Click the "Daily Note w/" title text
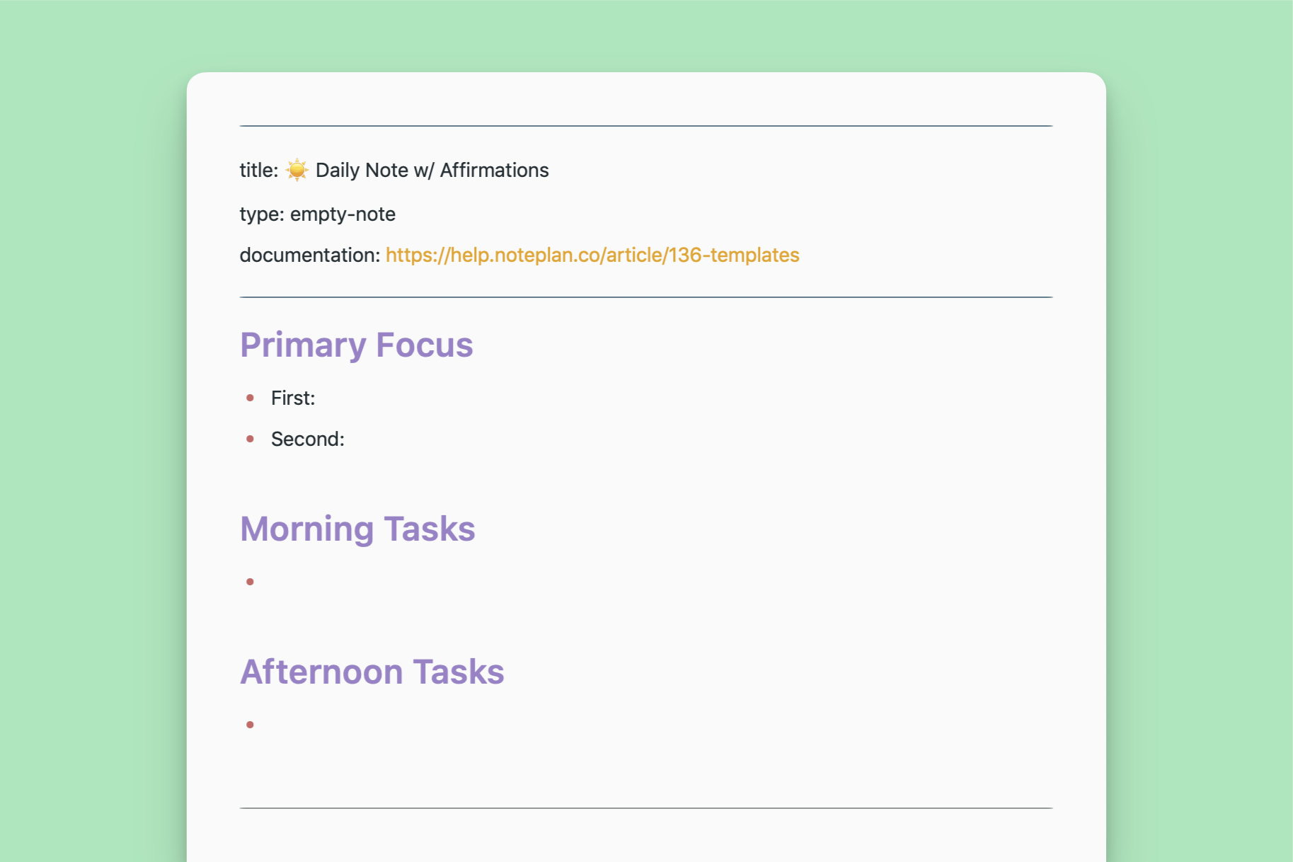 click(x=374, y=171)
